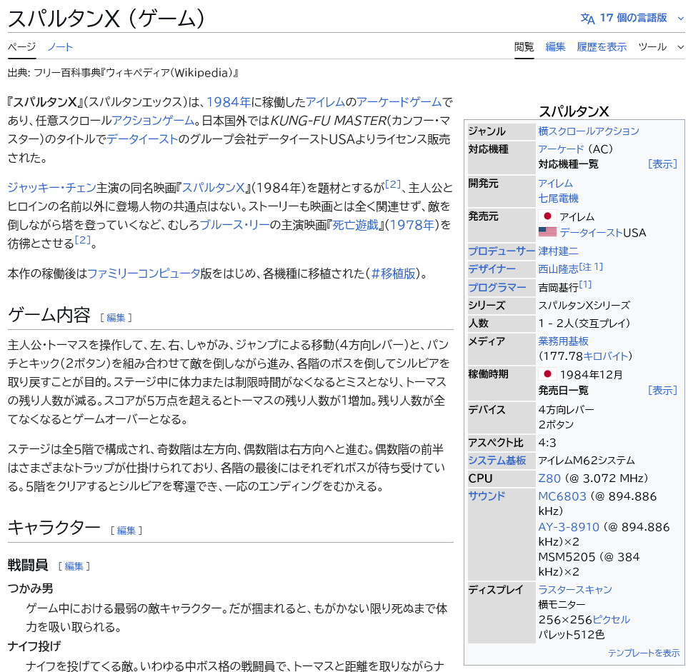The image size is (693, 672).
Task: Show the 対応機種一覧 list
Action: point(662,164)
